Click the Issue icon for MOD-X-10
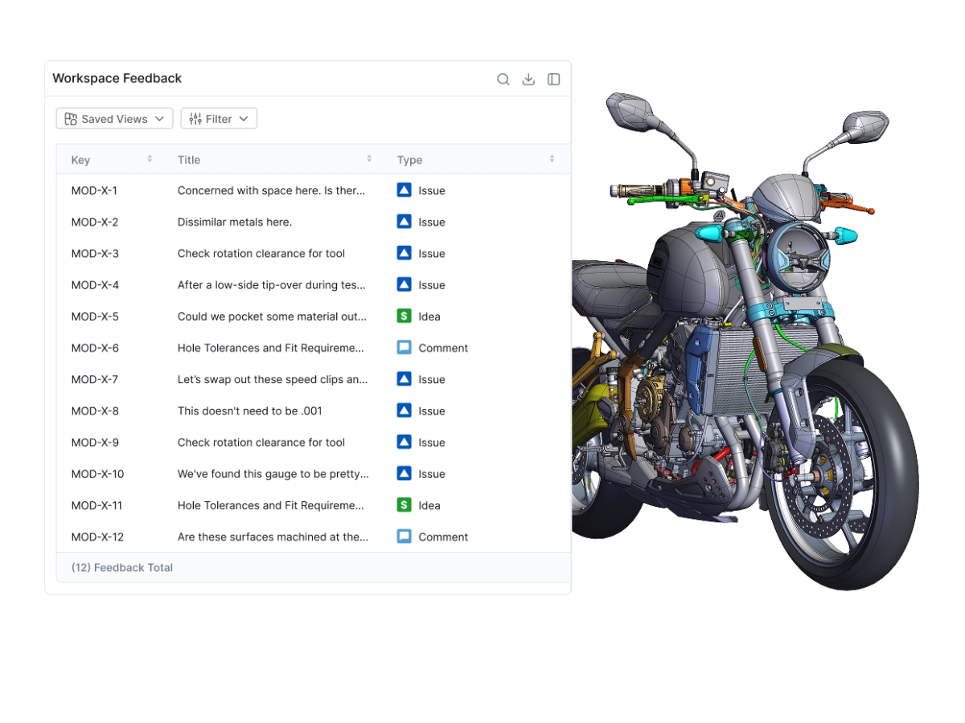Viewport: 965px width, 723px height. tap(404, 474)
